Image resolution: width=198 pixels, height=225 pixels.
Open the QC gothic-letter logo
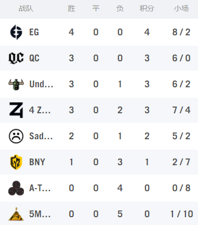point(16,58)
